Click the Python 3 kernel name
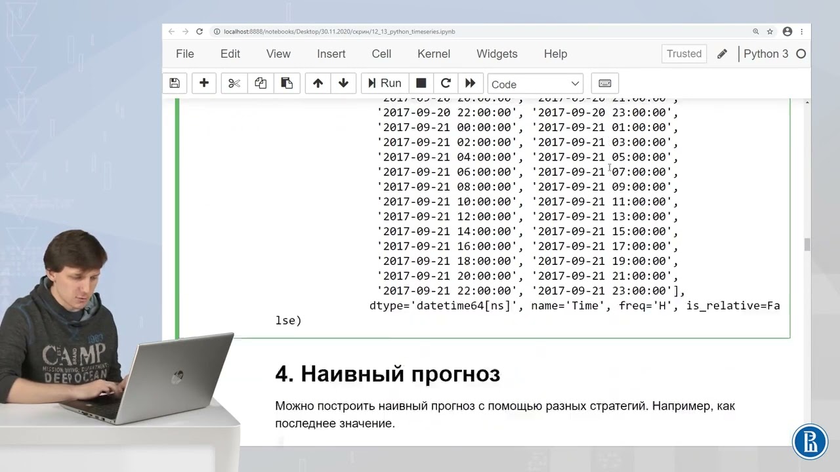Screen dimensions: 840x472 click(766, 54)
